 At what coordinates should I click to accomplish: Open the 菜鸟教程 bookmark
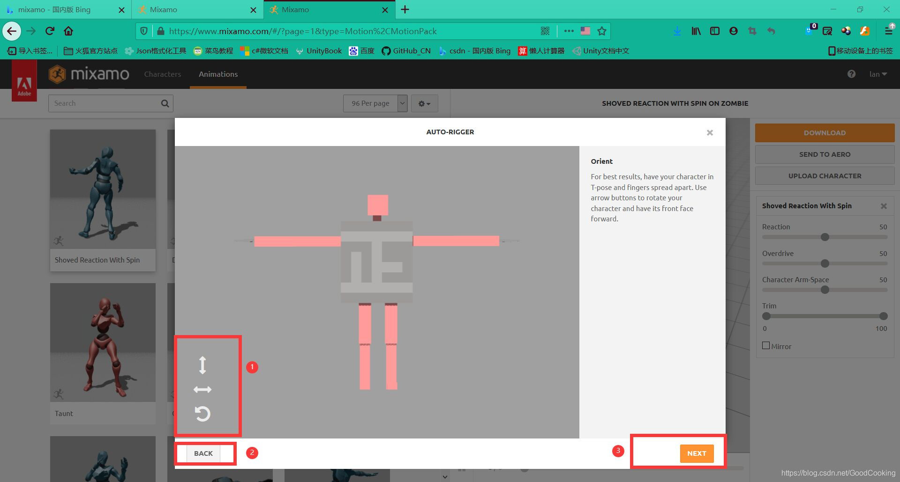[213, 51]
